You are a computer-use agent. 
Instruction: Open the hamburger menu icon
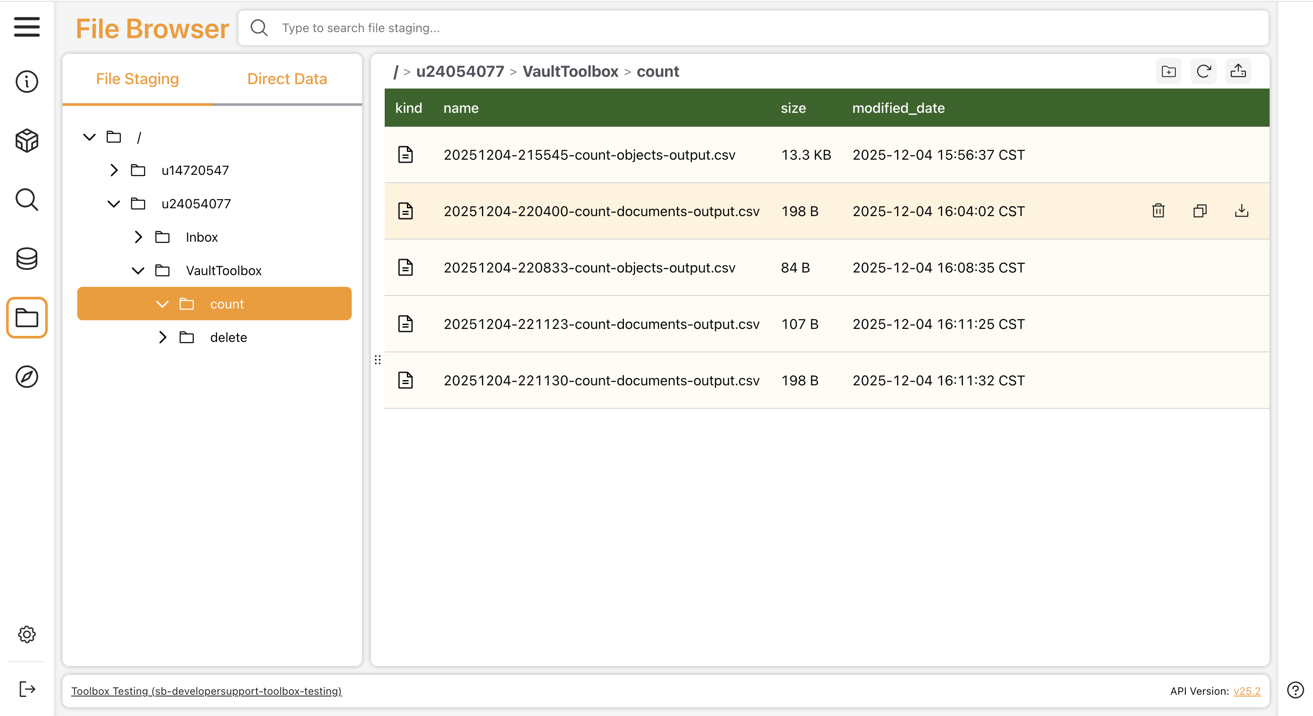pyautogui.click(x=26, y=27)
